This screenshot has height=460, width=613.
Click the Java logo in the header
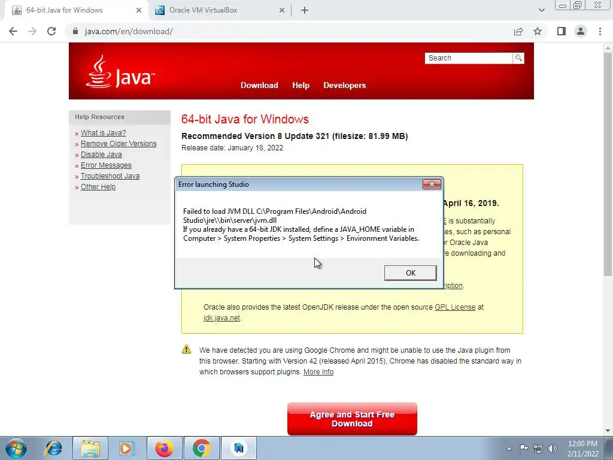point(120,72)
